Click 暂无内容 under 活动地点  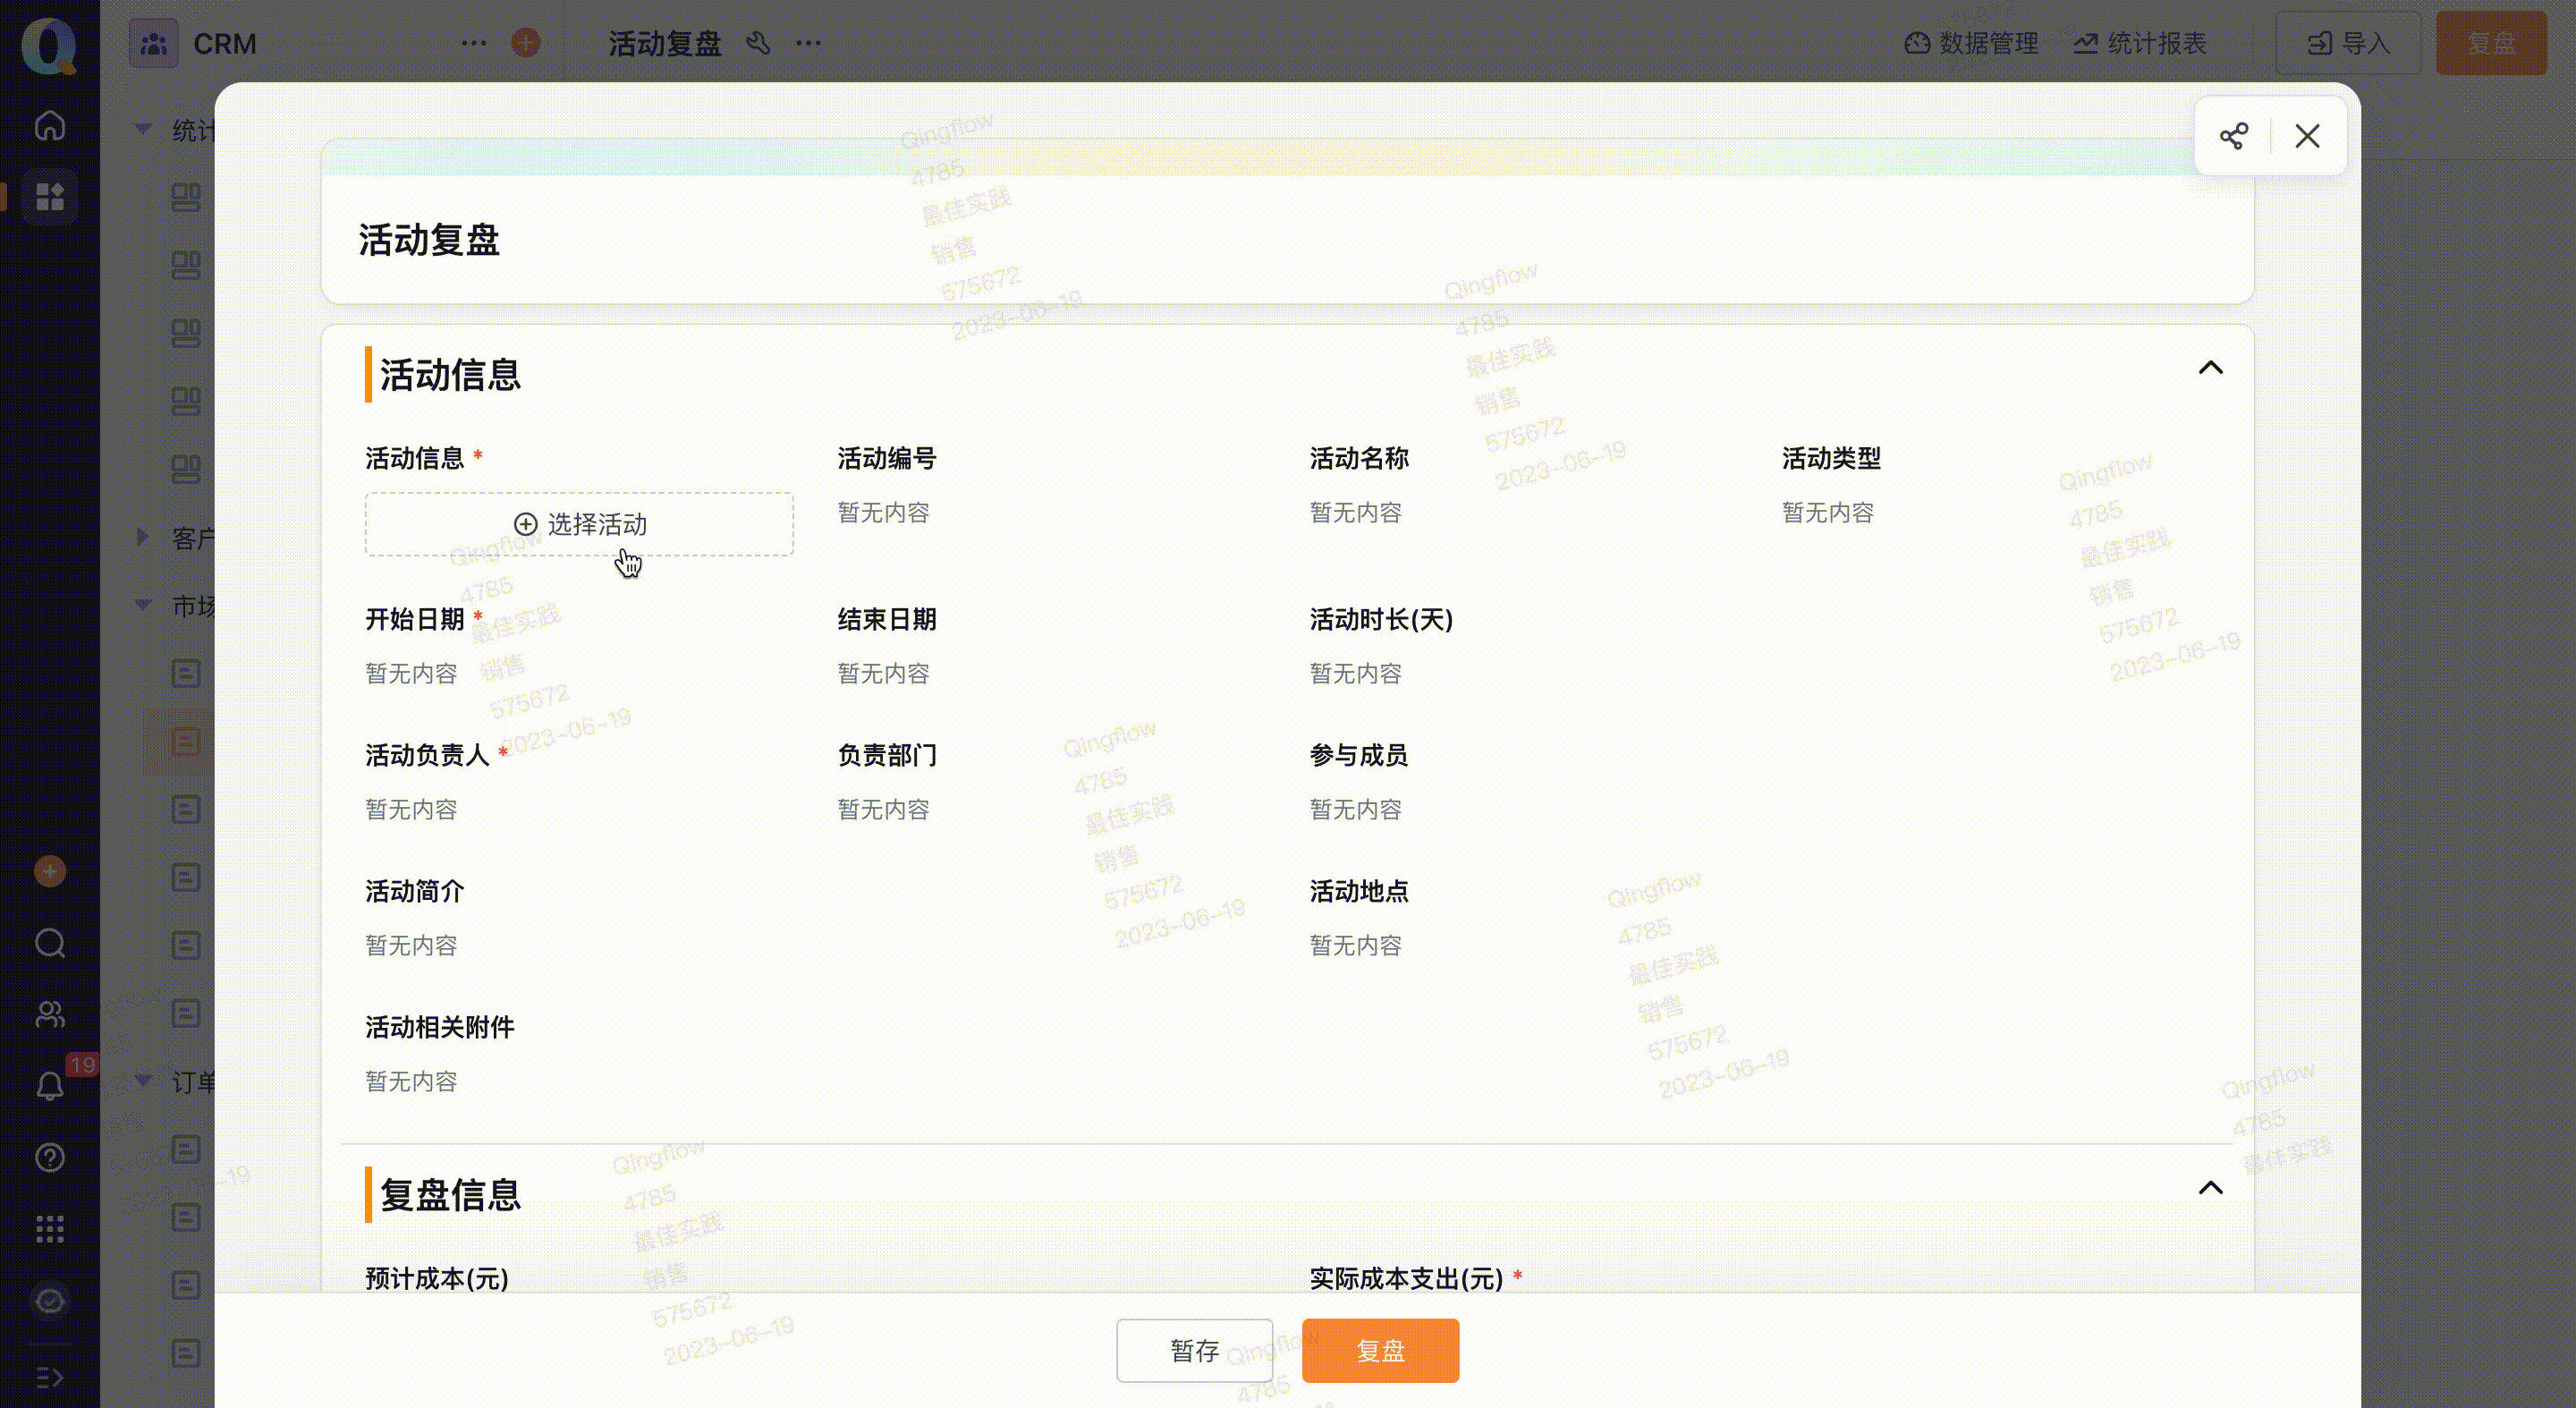click(1355, 945)
